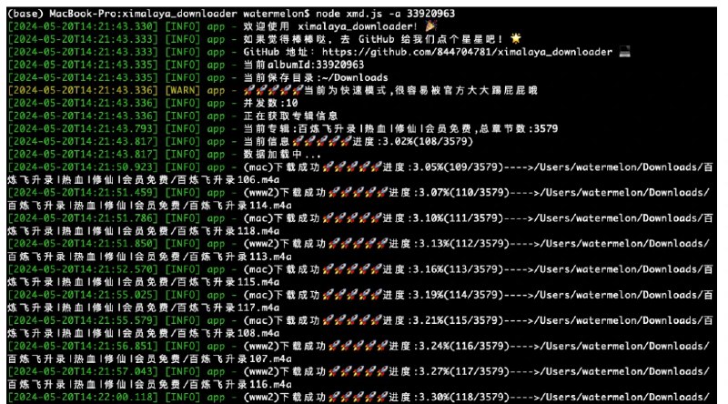The width and height of the screenshot is (728, 404).
Task: Click progress '3.19%(114/3579)'
Action: click(457, 295)
